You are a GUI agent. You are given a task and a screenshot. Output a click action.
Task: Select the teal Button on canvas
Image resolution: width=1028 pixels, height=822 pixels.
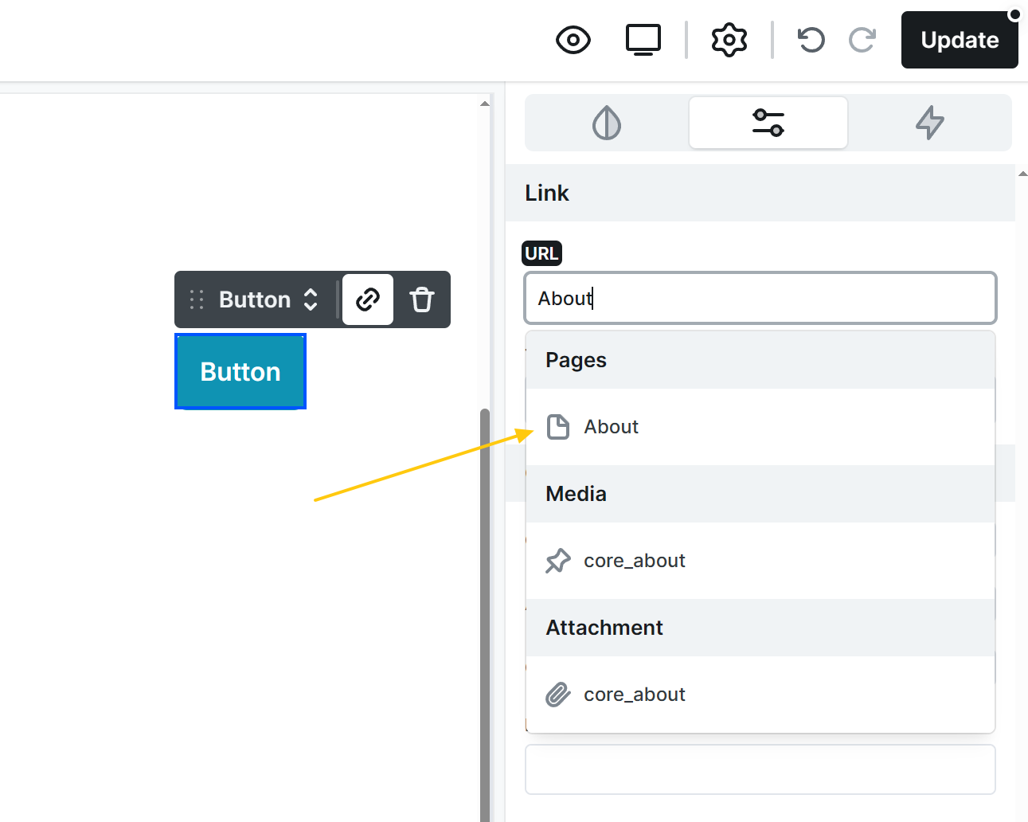coord(240,372)
